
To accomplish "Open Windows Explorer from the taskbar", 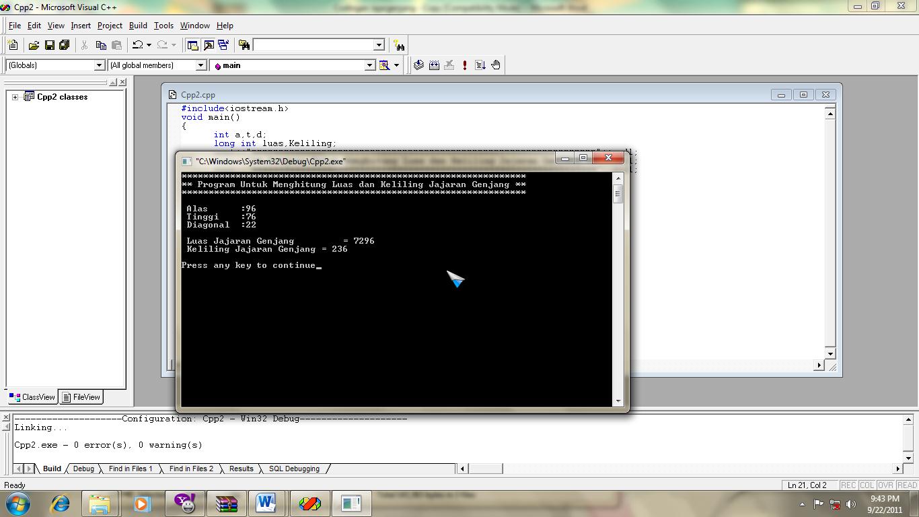I will coord(100,503).
